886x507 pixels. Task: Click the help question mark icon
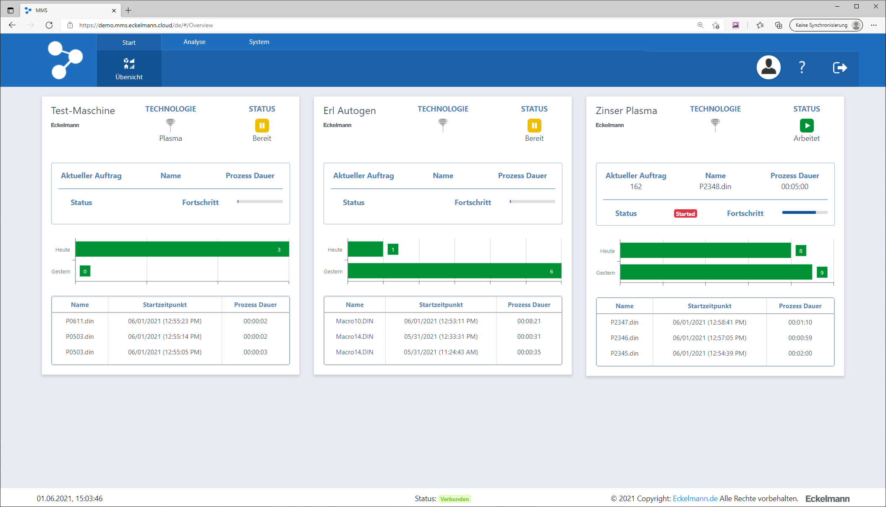[x=802, y=67]
